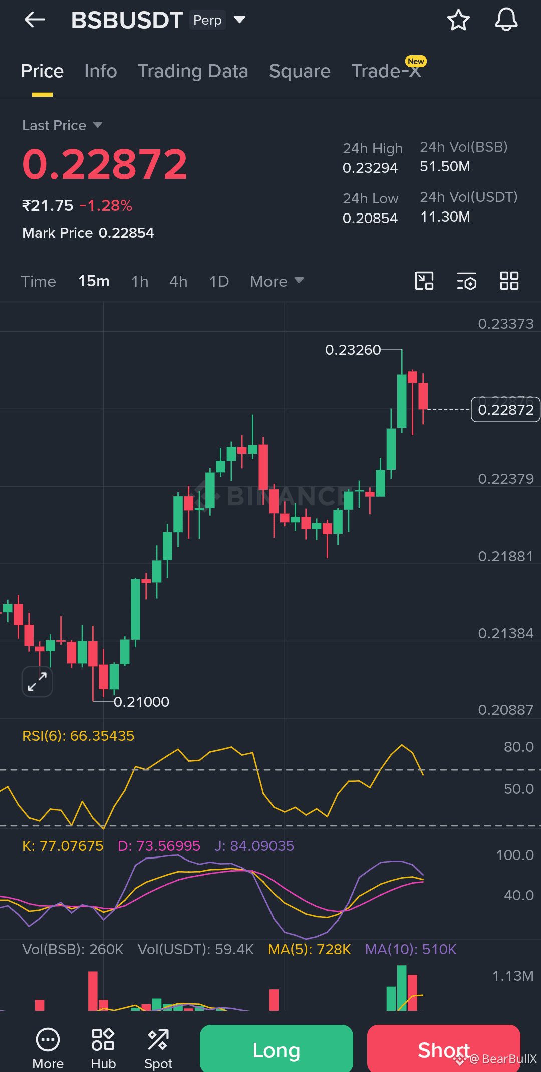
Task: Tap the J: 84.09035 value
Action: [254, 846]
